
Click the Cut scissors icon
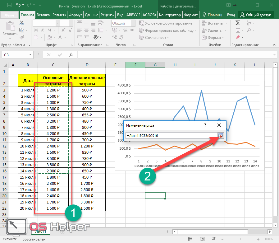point(22,23)
